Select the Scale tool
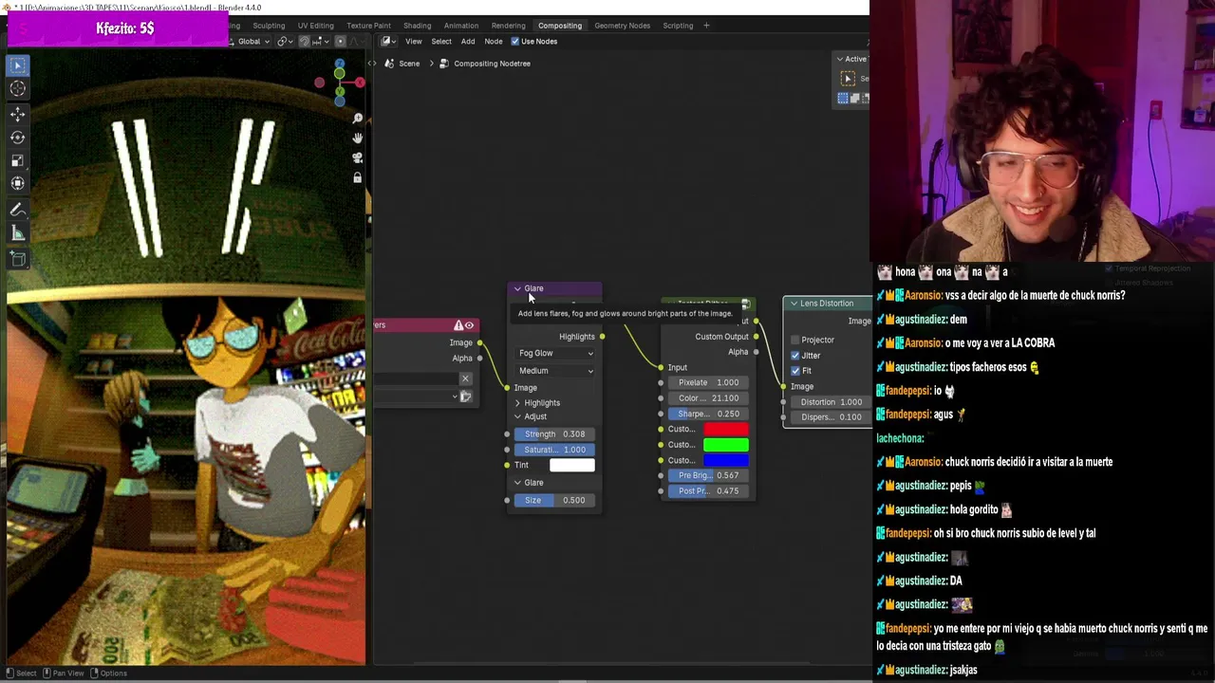The image size is (1215, 683). point(18,160)
